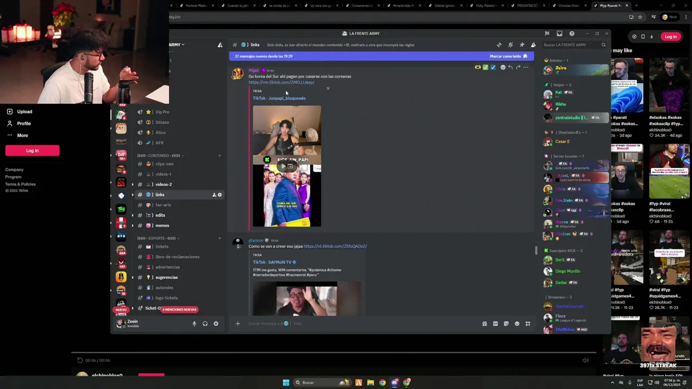
Task: Toggle member list visibility icon
Action: point(533,45)
